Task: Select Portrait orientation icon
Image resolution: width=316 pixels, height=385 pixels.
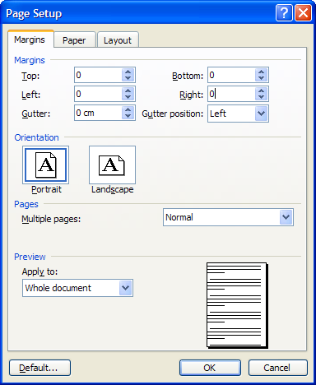Action: (45, 165)
